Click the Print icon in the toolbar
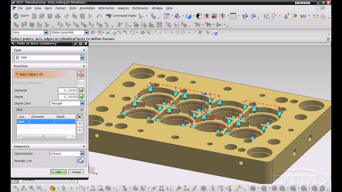Image resolution: width=342 pixels, height=192 pixels. [x=57, y=16]
